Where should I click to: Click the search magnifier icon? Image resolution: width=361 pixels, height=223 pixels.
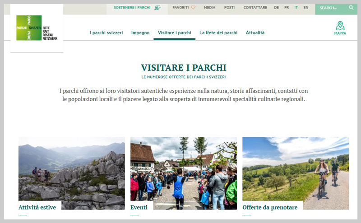(351, 8)
